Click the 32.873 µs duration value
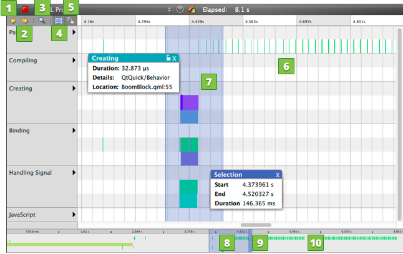403x254 pixels. pyautogui.click(x=135, y=68)
